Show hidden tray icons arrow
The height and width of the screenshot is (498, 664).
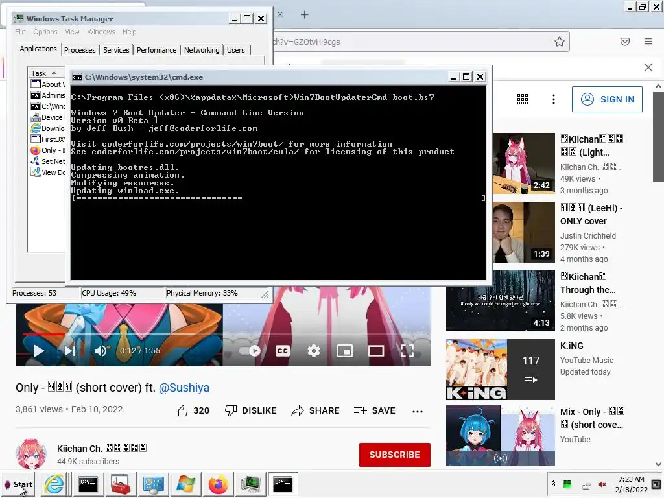pos(553,484)
